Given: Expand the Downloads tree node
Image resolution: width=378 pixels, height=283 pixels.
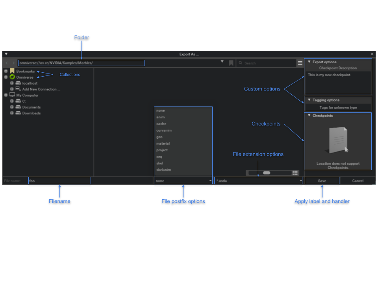Looking at the screenshot, I should click(x=12, y=113).
